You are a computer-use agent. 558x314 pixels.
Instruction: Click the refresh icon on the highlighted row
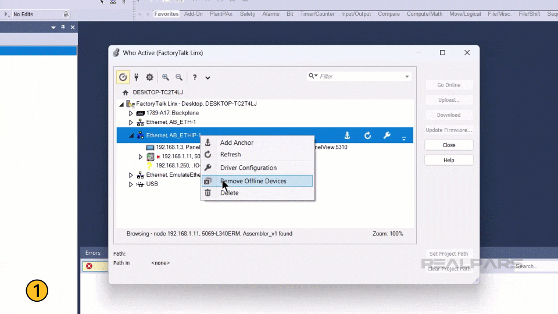(367, 135)
